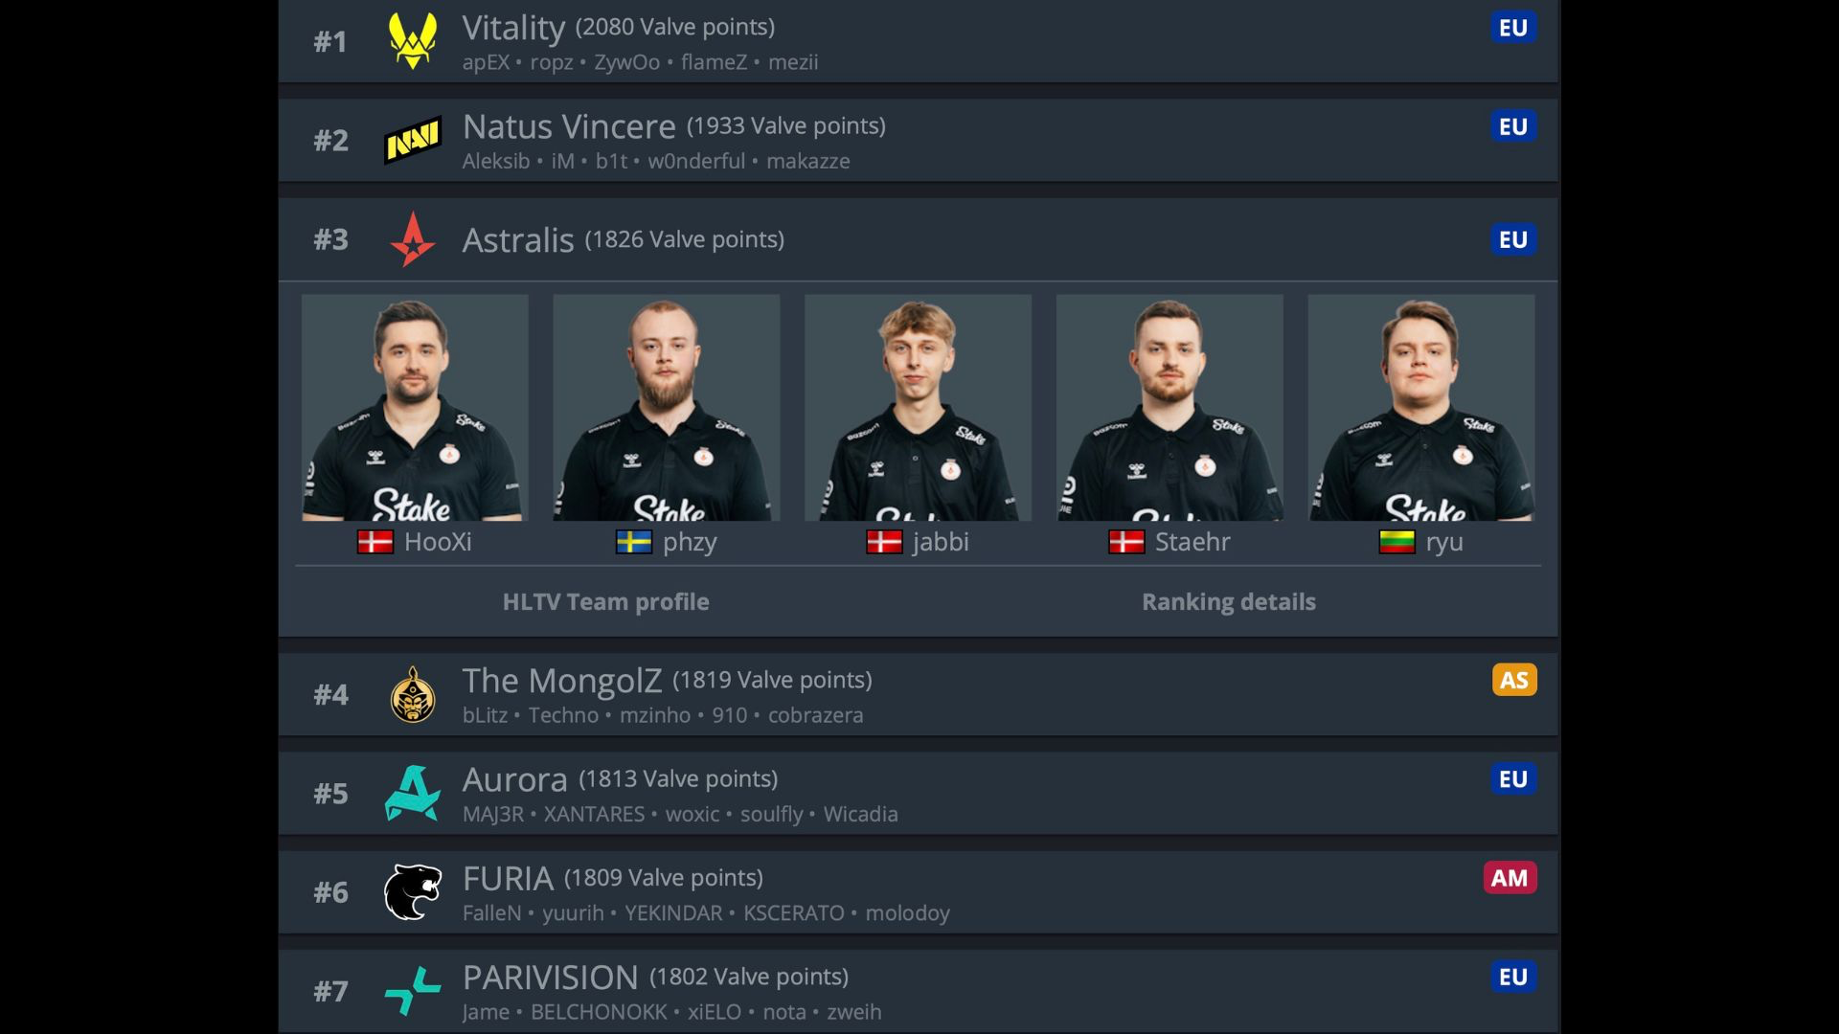The width and height of the screenshot is (1839, 1034).
Task: Click The MongolZ team logo
Action: point(413,694)
